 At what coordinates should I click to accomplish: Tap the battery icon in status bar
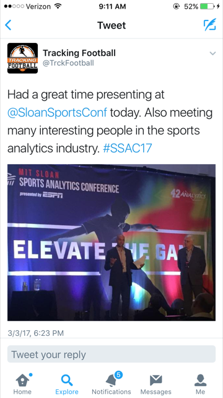click(208, 6)
